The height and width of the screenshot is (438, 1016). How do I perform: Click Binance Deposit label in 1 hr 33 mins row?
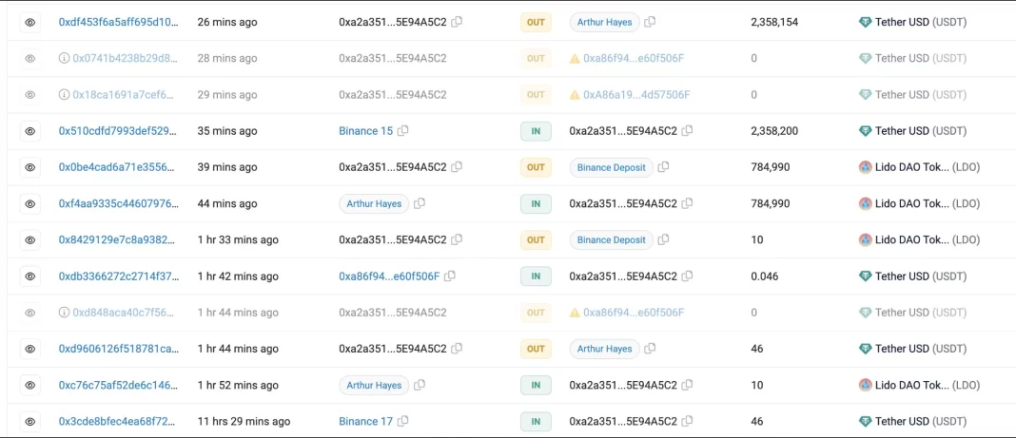click(x=611, y=240)
